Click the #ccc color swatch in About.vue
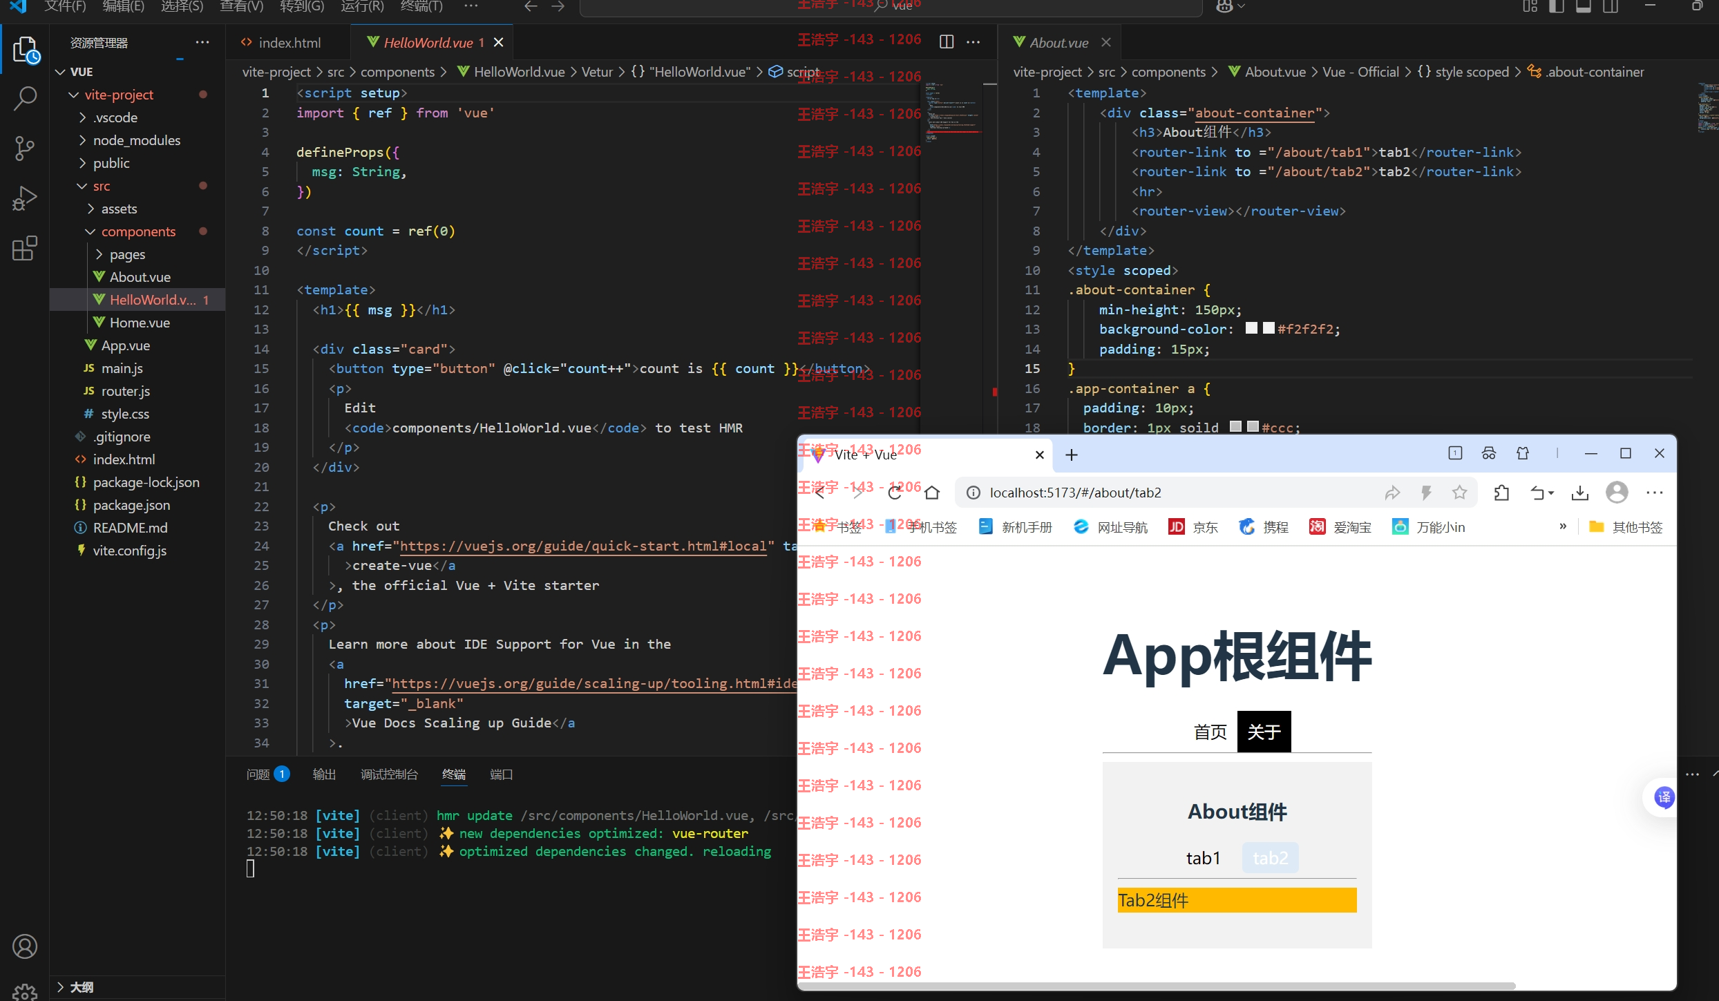This screenshot has height=1001, width=1719. (1253, 426)
